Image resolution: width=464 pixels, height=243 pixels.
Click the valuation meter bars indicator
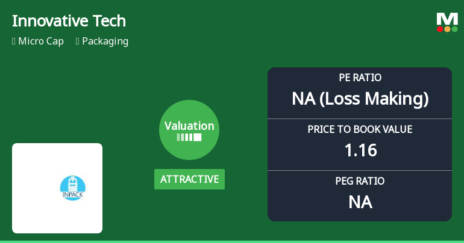pyautogui.click(x=189, y=137)
